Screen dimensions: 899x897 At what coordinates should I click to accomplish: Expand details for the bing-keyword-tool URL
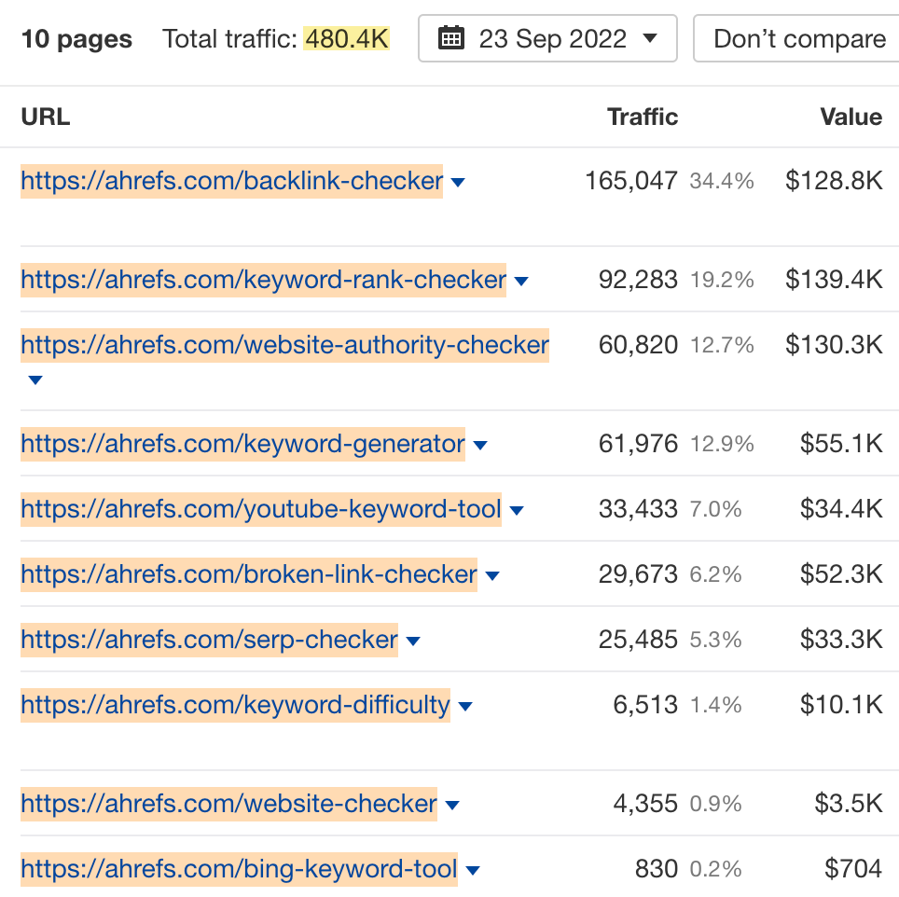click(473, 869)
